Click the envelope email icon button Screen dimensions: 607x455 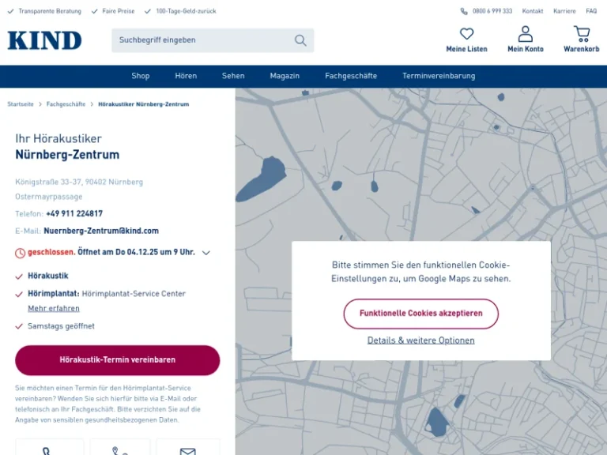click(x=187, y=450)
